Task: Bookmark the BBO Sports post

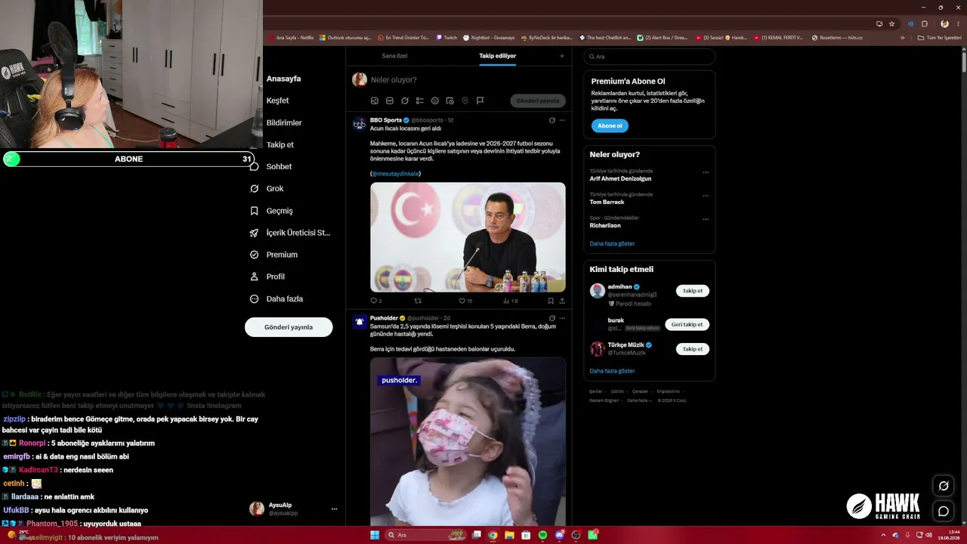Action: point(551,301)
